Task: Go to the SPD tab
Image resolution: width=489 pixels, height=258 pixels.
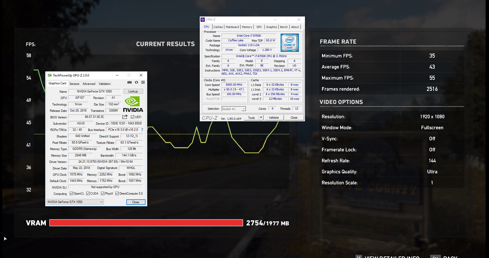Action: click(259, 27)
